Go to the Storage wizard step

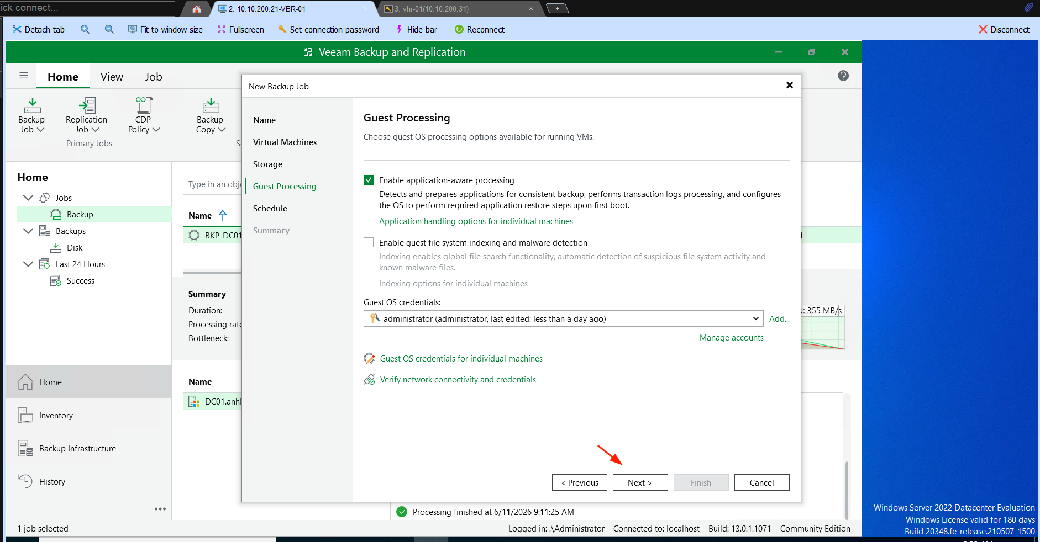pyautogui.click(x=267, y=164)
